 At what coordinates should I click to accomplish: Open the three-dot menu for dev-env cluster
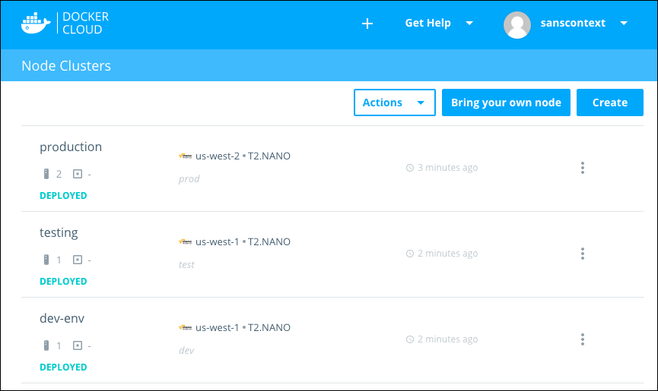coord(582,339)
